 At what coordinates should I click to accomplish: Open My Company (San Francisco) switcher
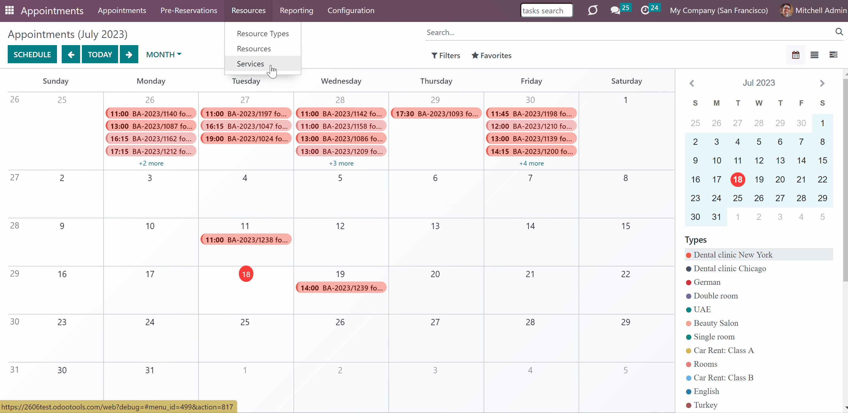[719, 10]
